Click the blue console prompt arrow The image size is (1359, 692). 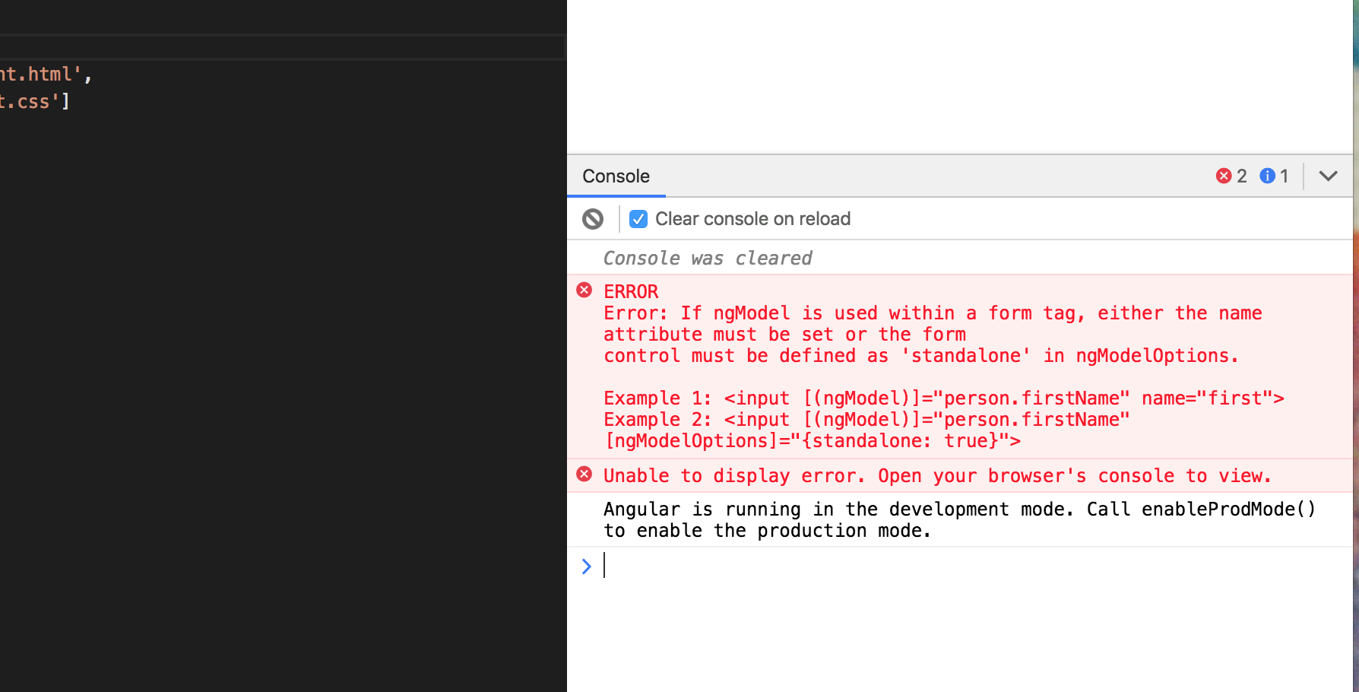(x=586, y=566)
